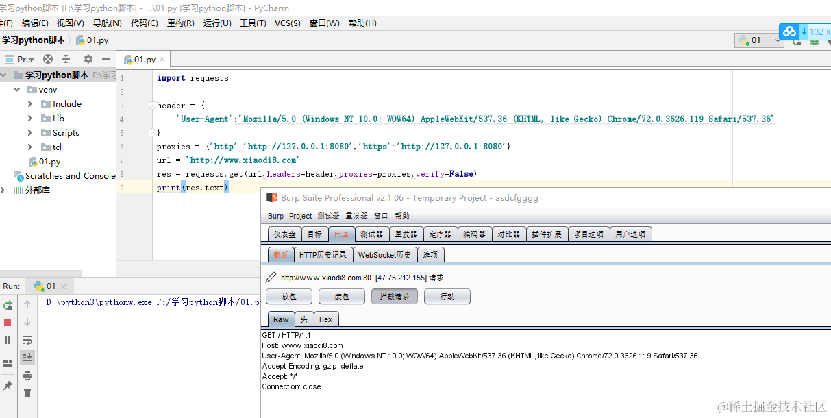Print the Run console output
831x418 pixels.
(x=27, y=375)
